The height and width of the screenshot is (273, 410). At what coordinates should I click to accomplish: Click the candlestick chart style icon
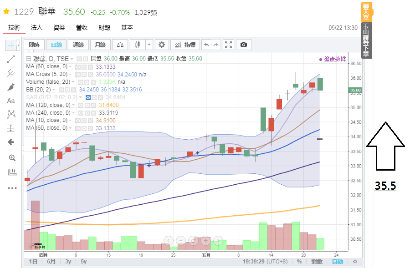pos(138,45)
